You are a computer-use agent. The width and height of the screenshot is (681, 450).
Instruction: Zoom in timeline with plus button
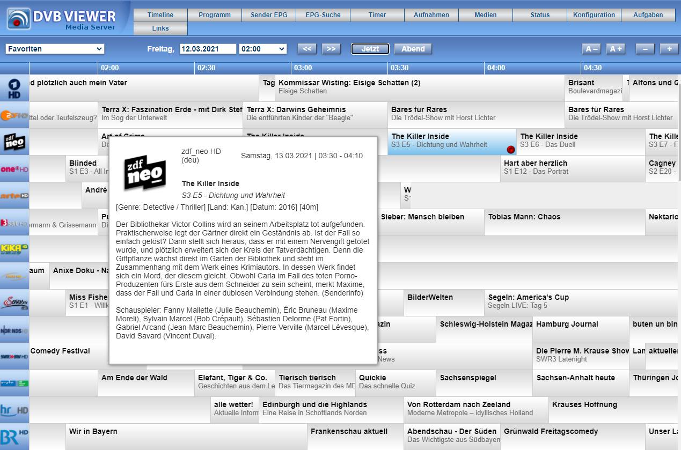669,49
